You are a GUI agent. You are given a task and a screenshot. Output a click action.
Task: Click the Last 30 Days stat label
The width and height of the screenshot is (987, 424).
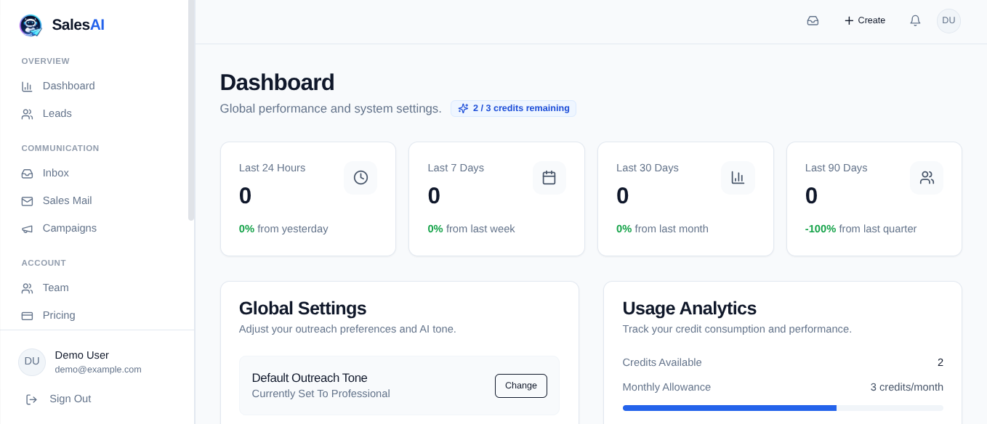[x=648, y=168]
